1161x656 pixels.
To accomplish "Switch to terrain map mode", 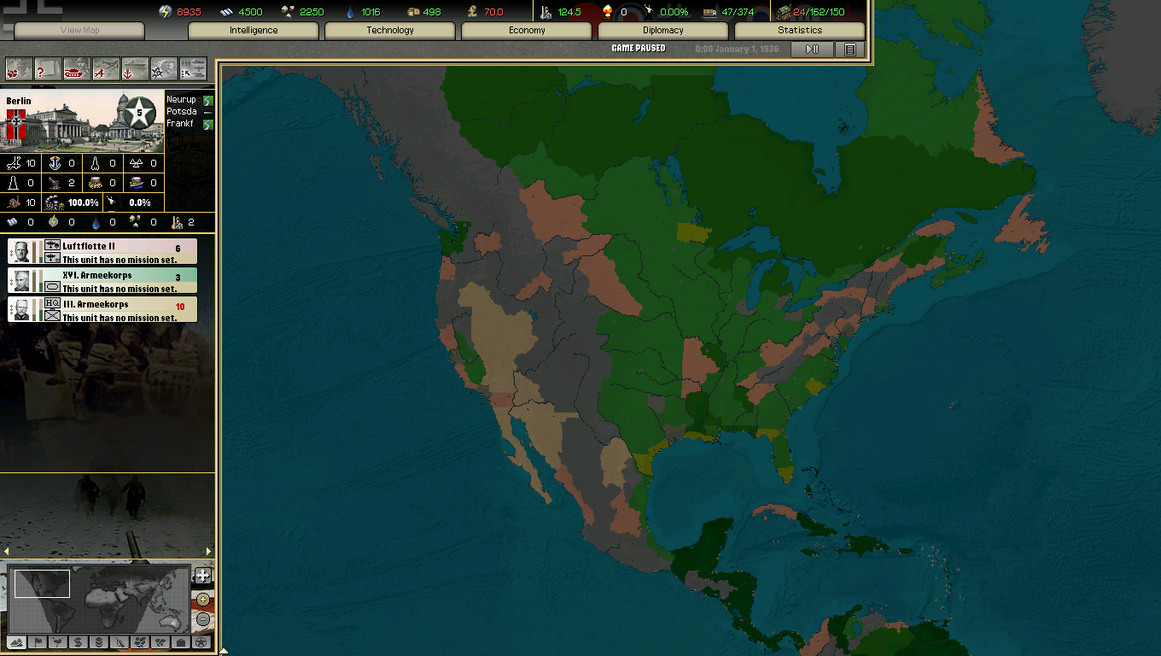I will coord(16,641).
